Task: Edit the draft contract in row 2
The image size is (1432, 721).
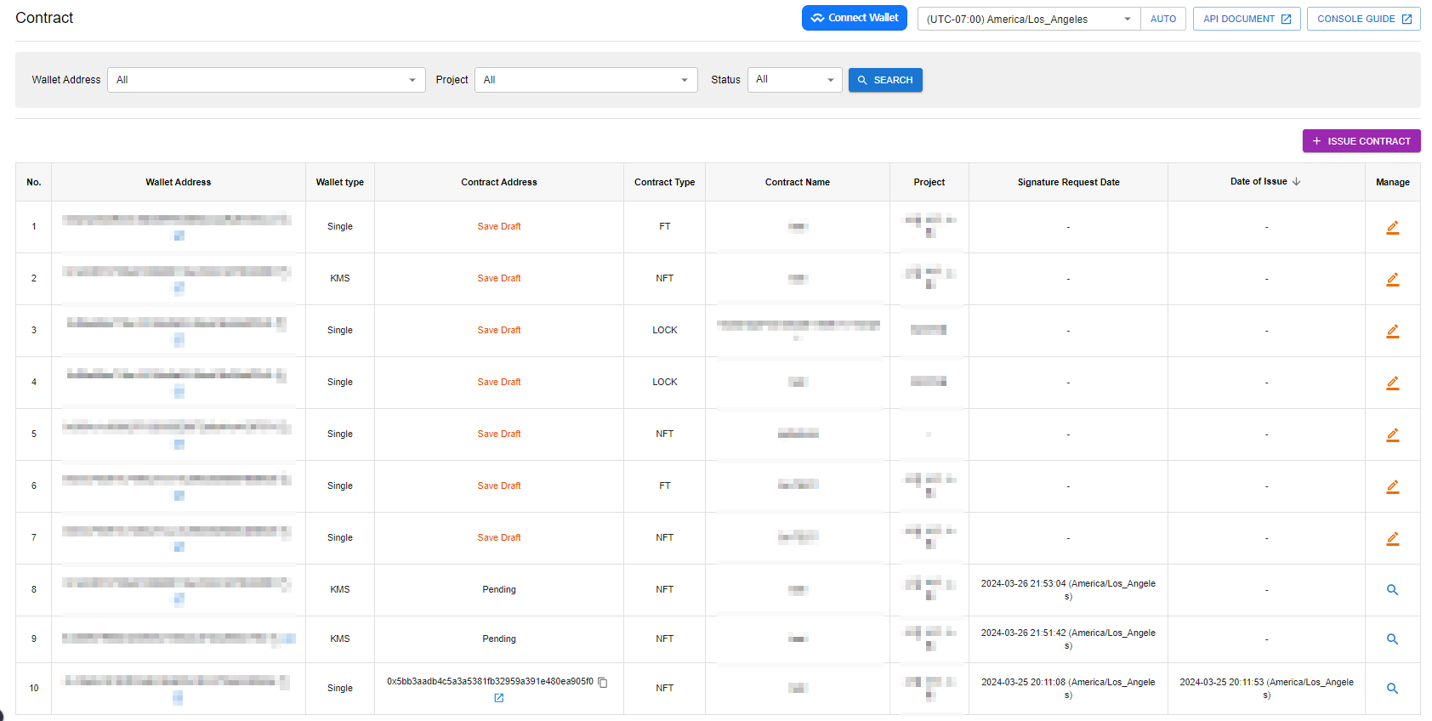Action: click(x=1392, y=279)
